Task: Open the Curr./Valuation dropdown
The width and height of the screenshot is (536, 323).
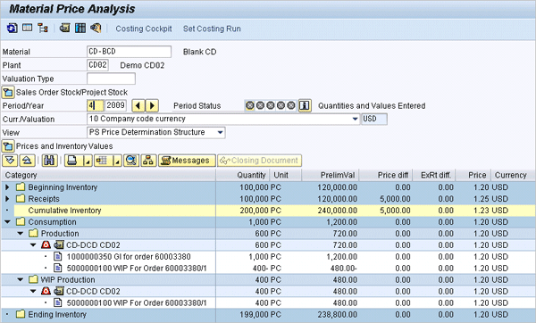Action: [x=356, y=119]
